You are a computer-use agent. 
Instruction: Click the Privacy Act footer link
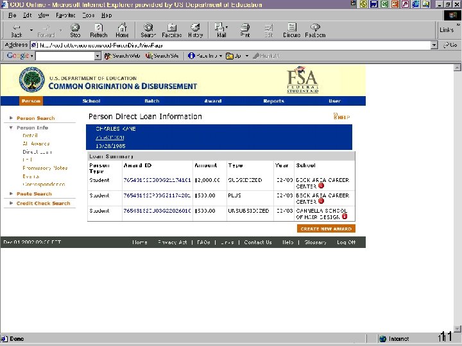pos(173,242)
